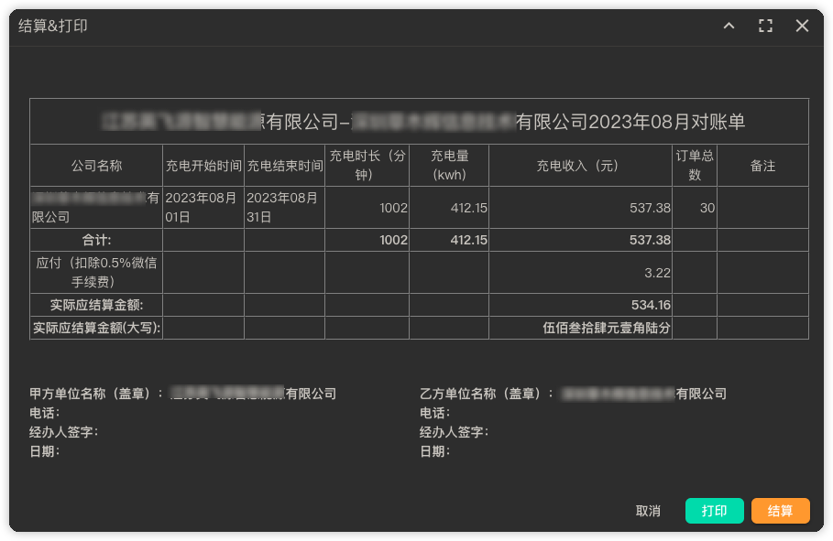The image size is (833, 541).
Task: Close the 结算&打印 dialog
Action: (802, 26)
